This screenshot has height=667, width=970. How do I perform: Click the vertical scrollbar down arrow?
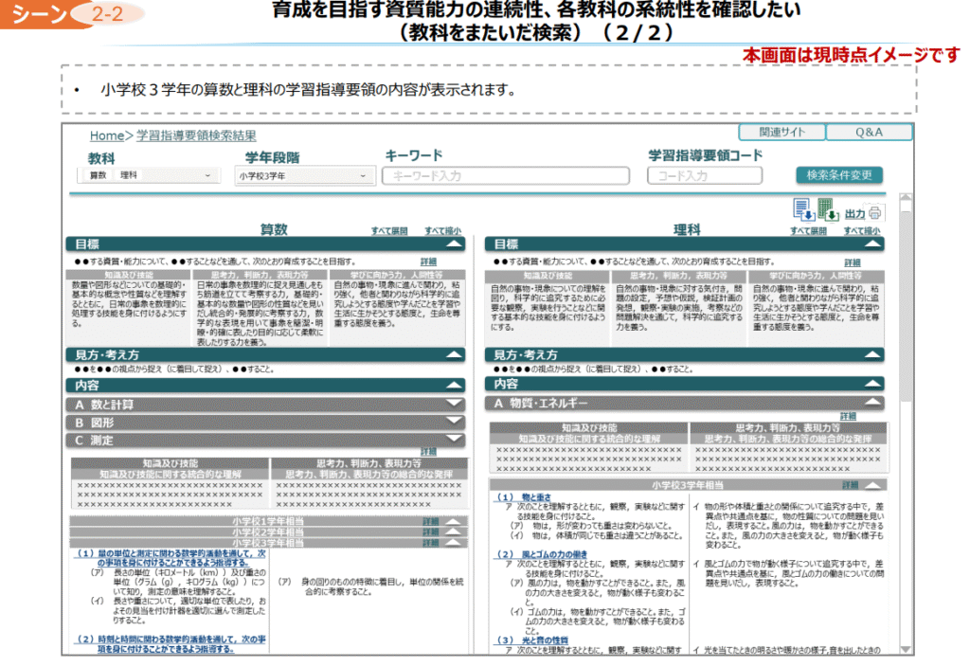pos(906,648)
